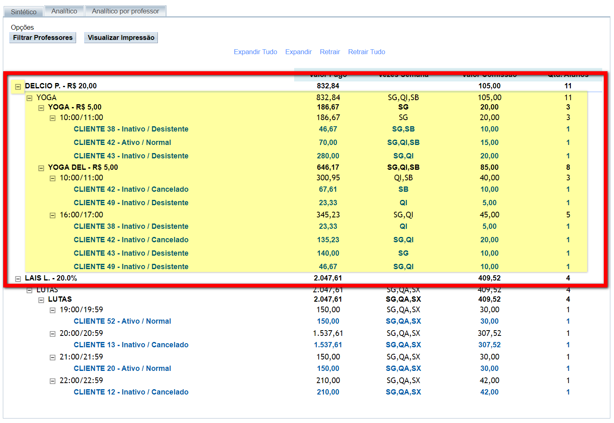Viewport: 614px width, 423px height.
Task: Collapse the 22:00/22:59 time slot
Action: click(x=52, y=381)
